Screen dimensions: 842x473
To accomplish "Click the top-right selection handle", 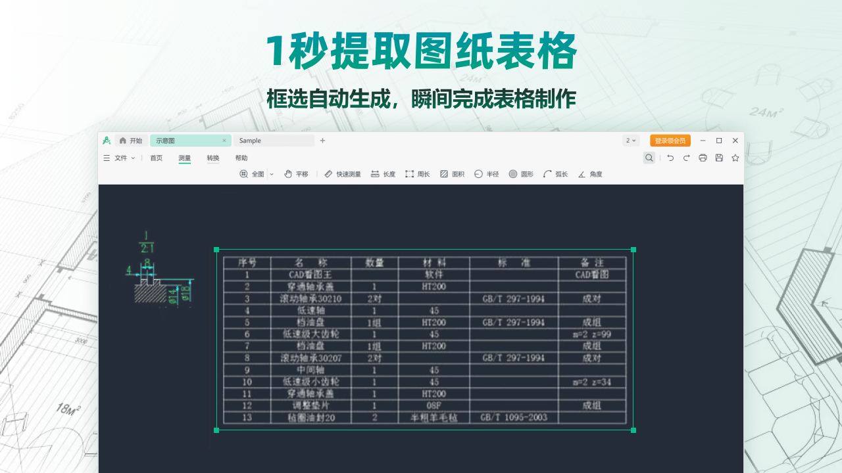I will (x=633, y=250).
